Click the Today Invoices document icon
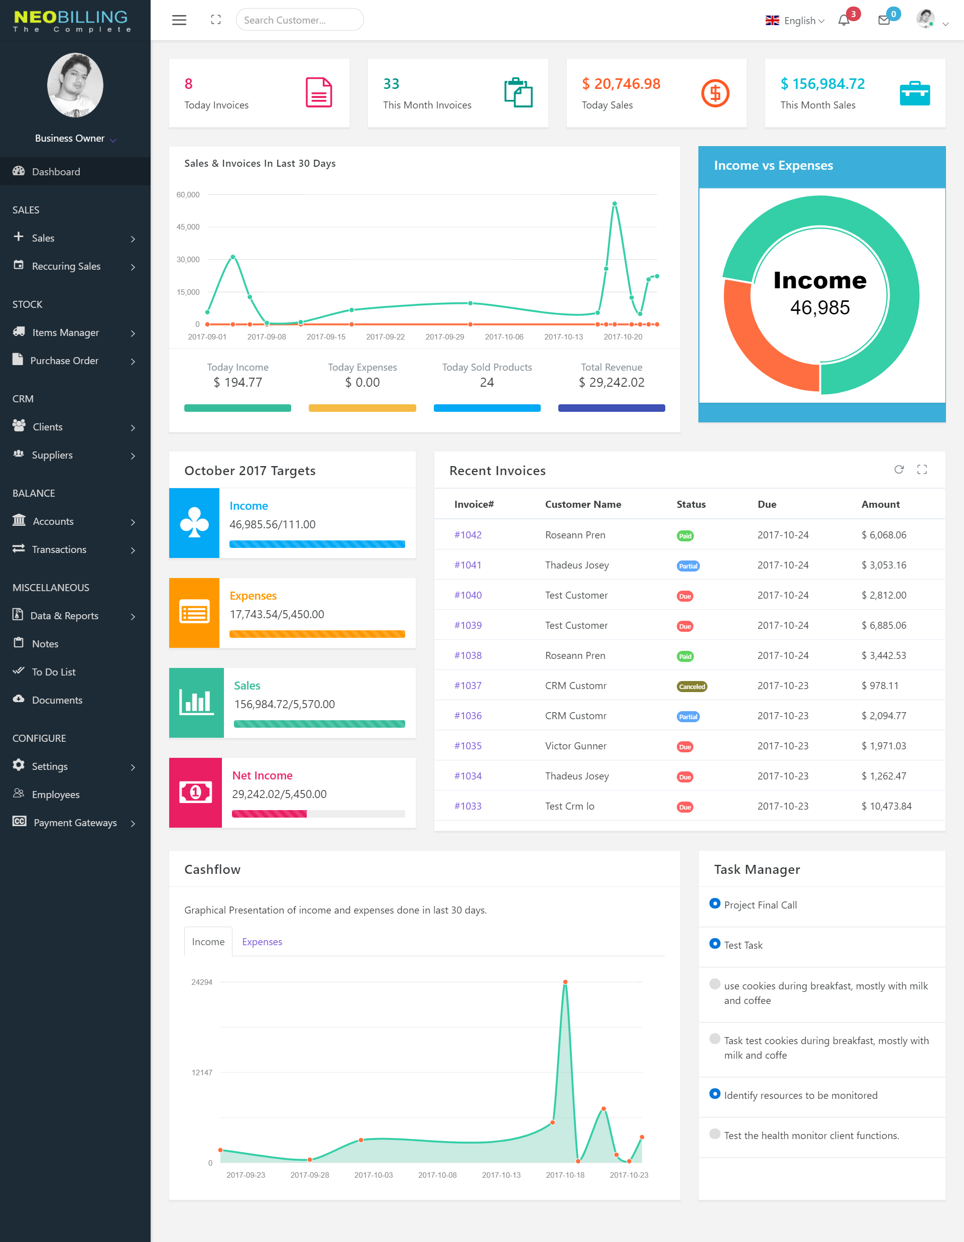Screen dimensions: 964x1242 pyautogui.click(x=319, y=93)
